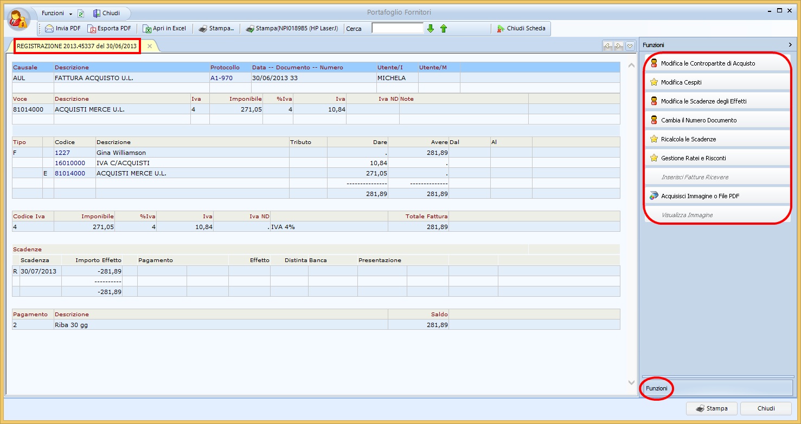The image size is (801, 424).
Task: Click the green up arrow search previous
Action: [x=444, y=29]
